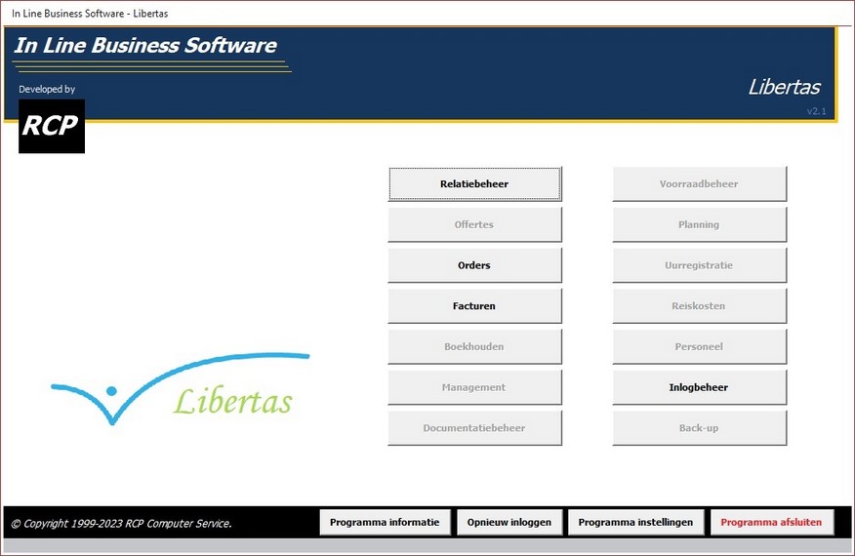Click the v2.1 version label
The width and height of the screenshot is (855, 556).
tap(816, 111)
